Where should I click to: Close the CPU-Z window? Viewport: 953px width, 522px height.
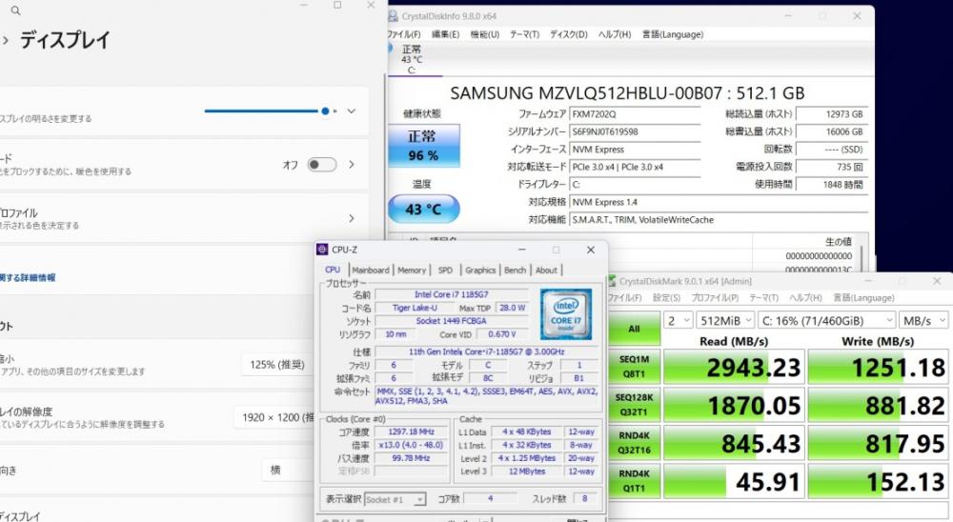[x=590, y=250]
